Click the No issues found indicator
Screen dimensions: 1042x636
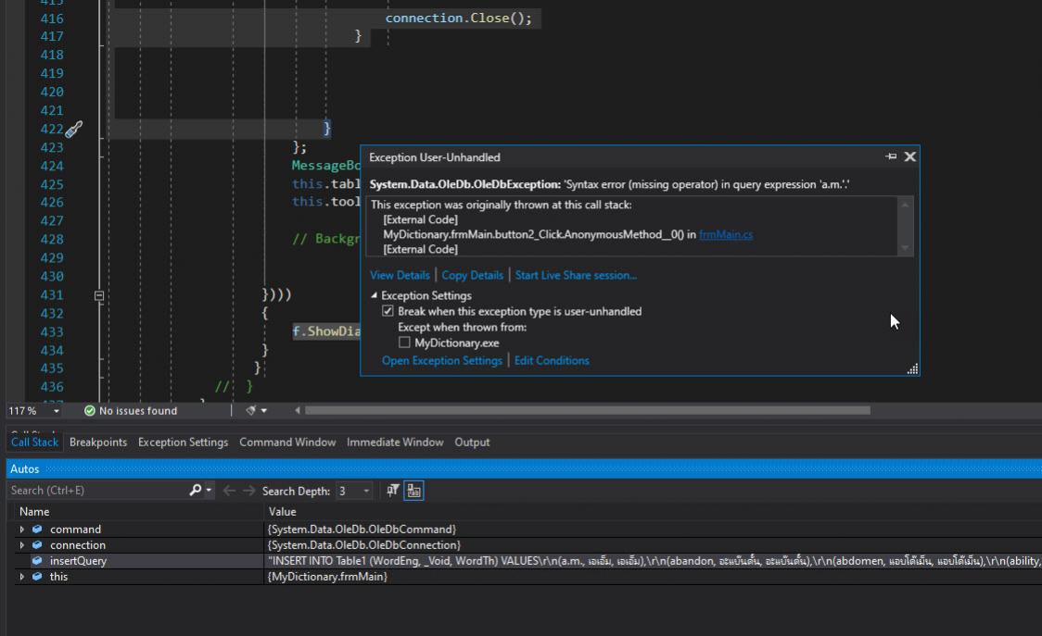[130, 410]
